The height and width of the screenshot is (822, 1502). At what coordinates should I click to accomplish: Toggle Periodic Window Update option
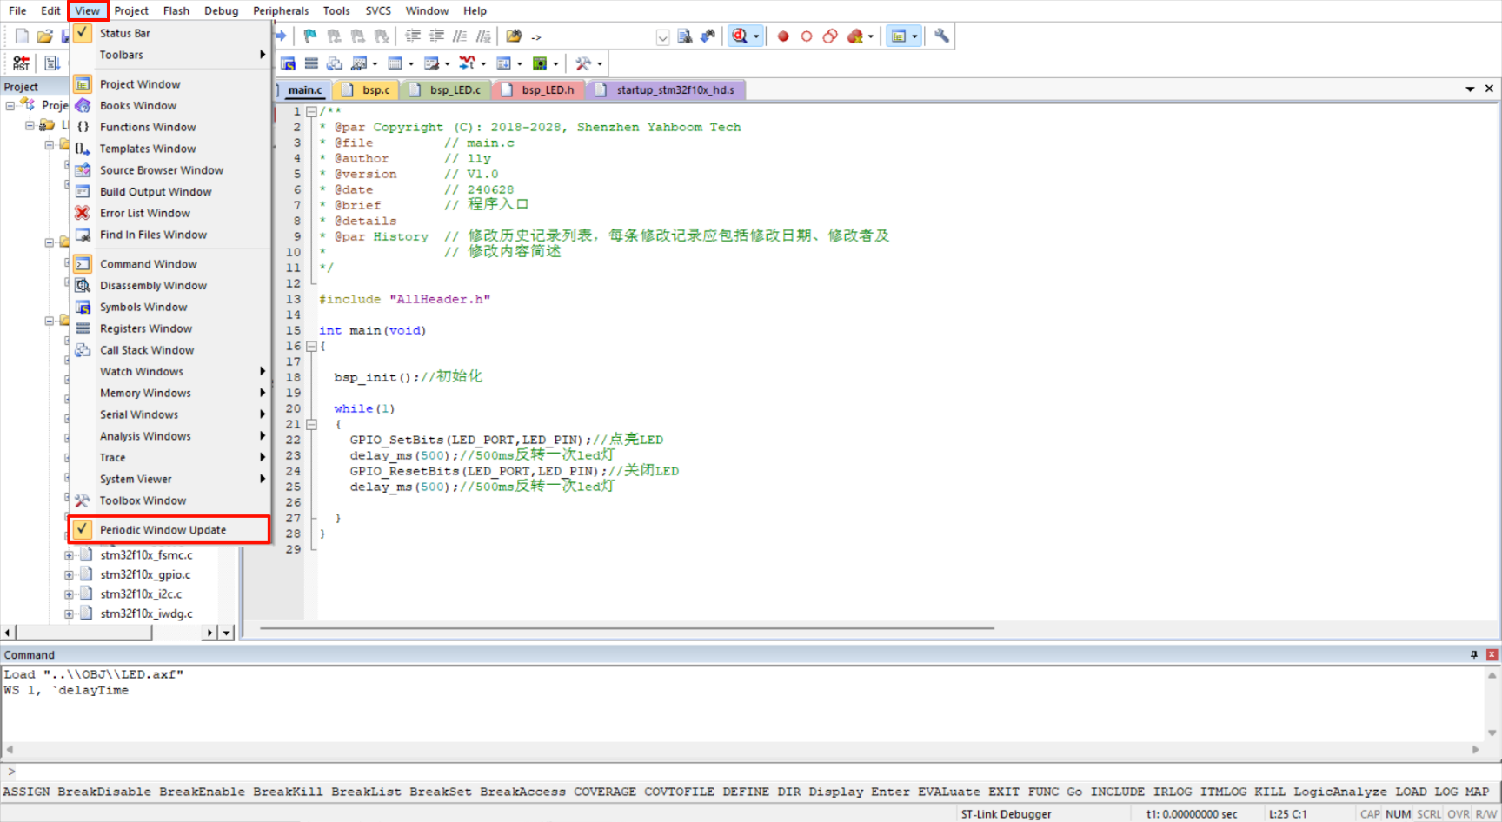[170, 529]
